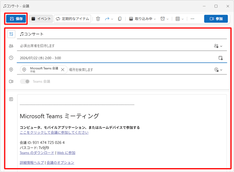Viewport: 234px width, 172px height.
Task: Click the 場所を検索します location search field
Action: pyautogui.click(x=140, y=69)
